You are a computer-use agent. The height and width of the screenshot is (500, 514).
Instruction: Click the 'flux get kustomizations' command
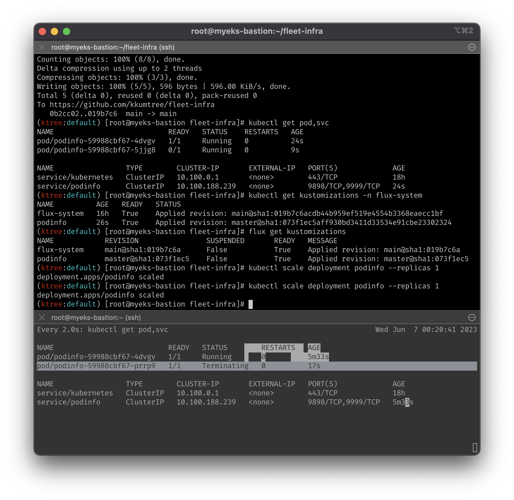297,232
